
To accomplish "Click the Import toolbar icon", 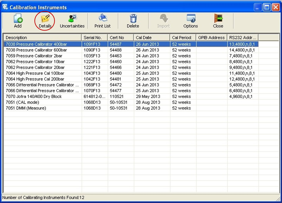I will click(x=164, y=18).
